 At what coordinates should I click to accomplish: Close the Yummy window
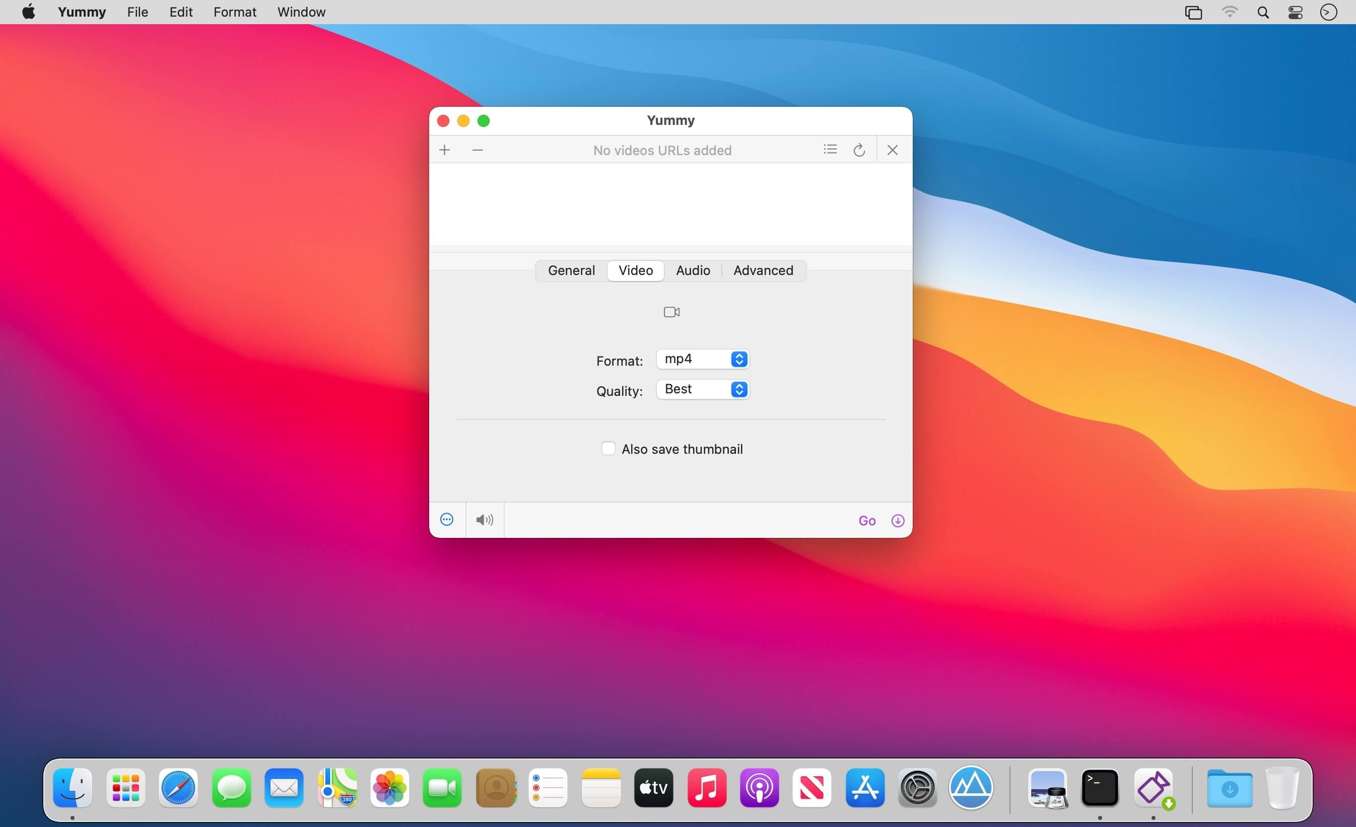coord(444,120)
